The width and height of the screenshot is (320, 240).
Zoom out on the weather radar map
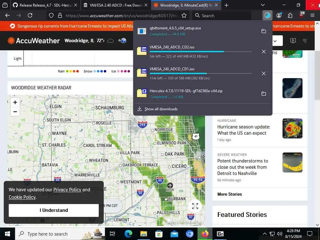15,112
